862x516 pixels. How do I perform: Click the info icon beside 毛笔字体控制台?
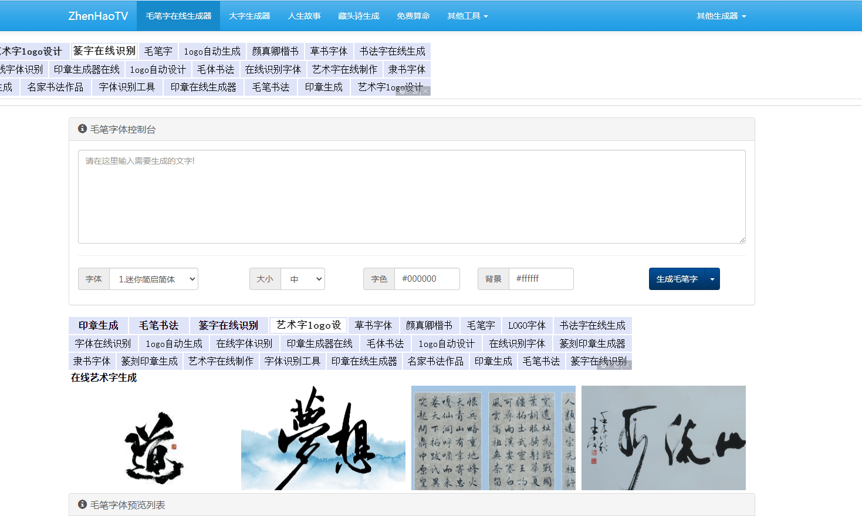82,129
